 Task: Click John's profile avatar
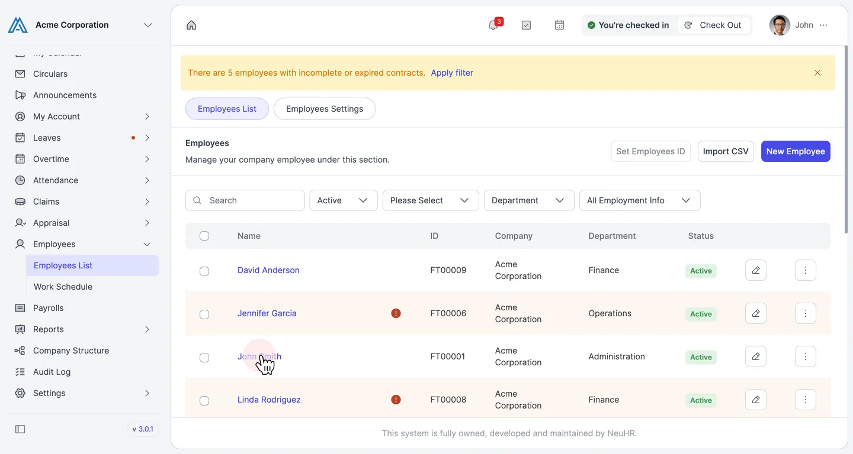[780, 25]
